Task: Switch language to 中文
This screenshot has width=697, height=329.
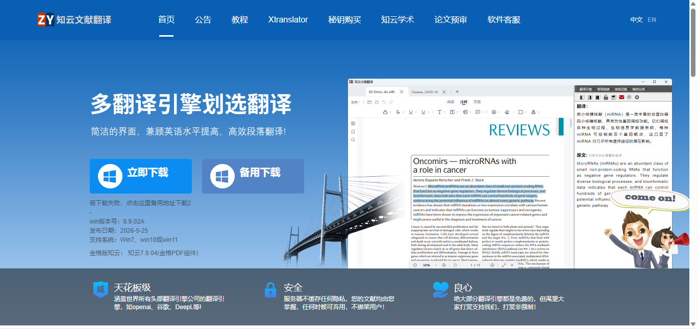Action: (636, 20)
